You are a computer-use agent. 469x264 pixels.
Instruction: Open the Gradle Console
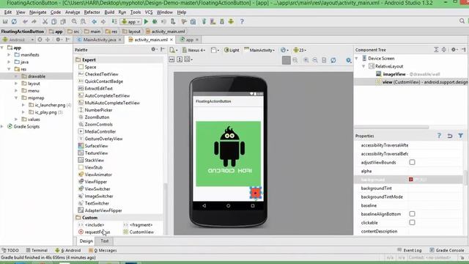click(447, 250)
